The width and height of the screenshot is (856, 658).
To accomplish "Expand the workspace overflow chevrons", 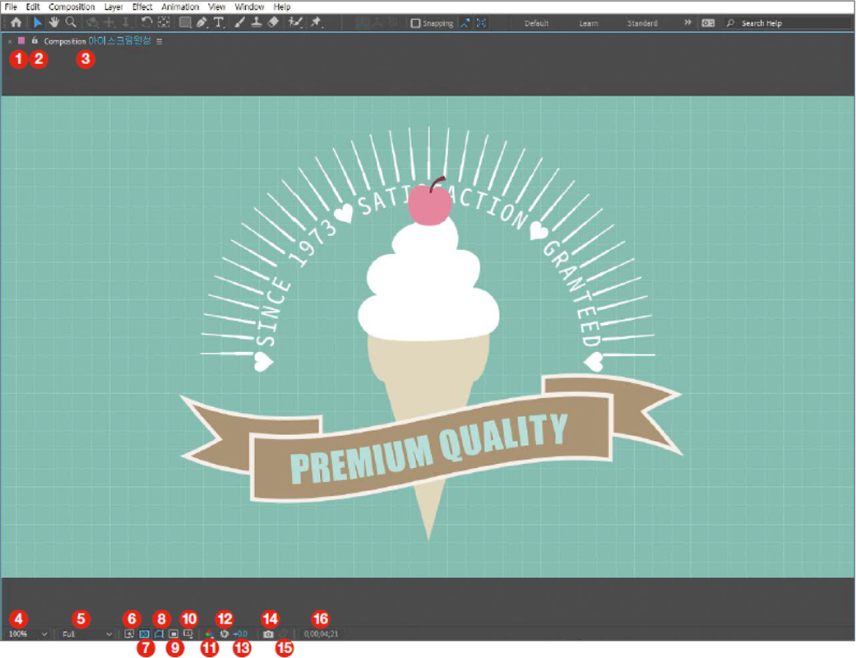I will click(687, 22).
